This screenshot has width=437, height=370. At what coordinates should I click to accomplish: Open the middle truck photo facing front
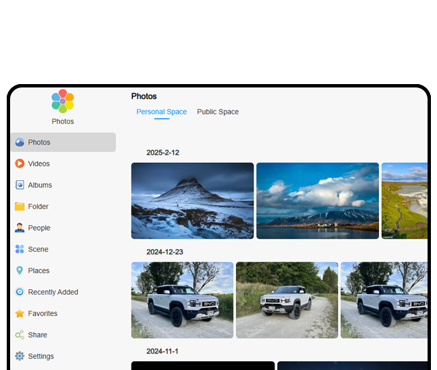[287, 300]
